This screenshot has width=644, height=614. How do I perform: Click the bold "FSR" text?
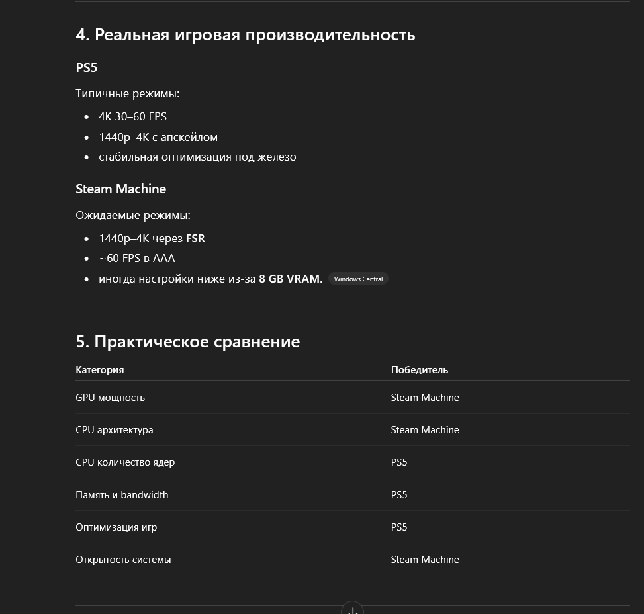coord(195,239)
